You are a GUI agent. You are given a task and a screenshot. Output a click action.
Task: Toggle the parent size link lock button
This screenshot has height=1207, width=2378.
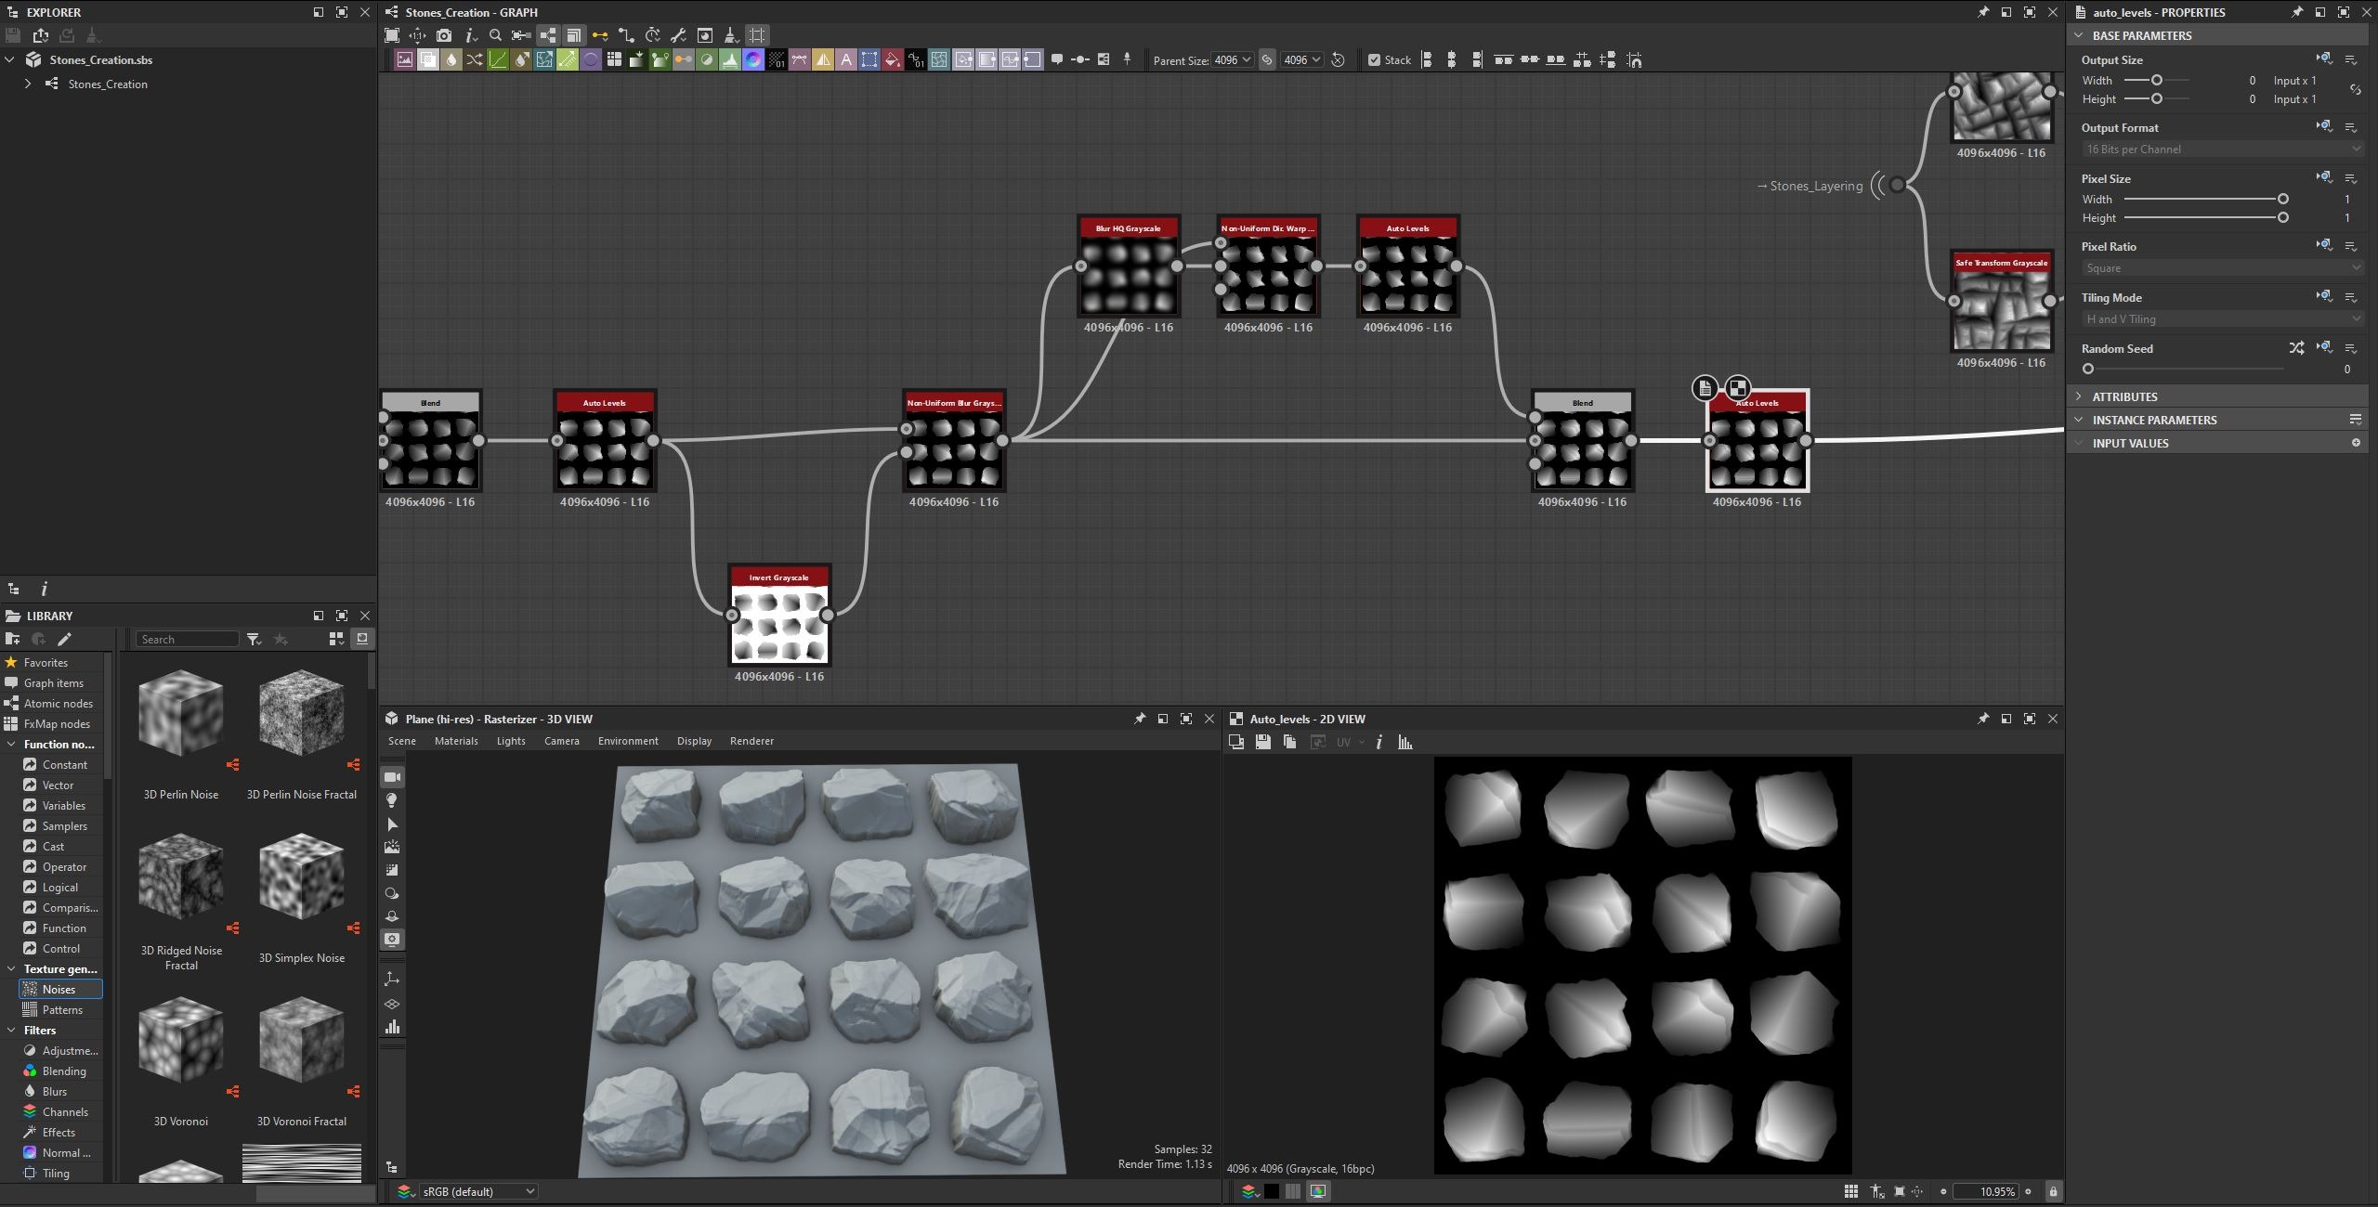click(x=1266, y=60)
